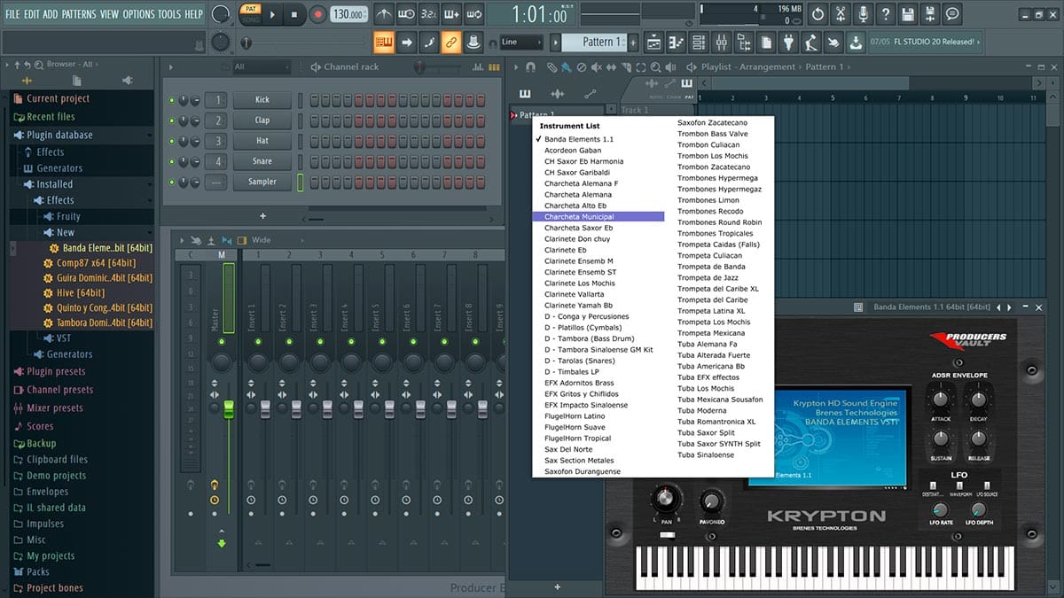The height and width of the screenshot is (598, 1064).
Task: Select Charcheta Municipal from Instrument List
Action: tap(598, 217)
